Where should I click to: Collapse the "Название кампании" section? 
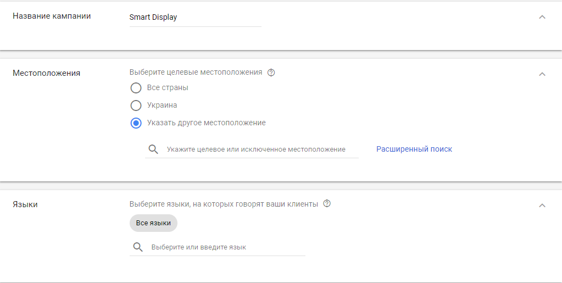[542, 17]
